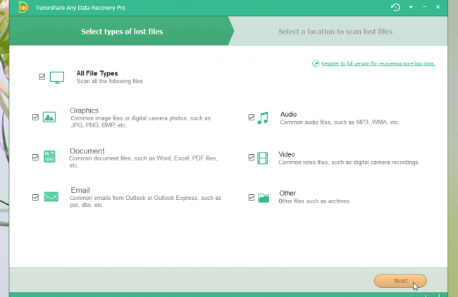Image resolution: width=458 pixels, height=297 pixels.
Task: Toggle the Email checkbox
Action: tap(35, 198)
